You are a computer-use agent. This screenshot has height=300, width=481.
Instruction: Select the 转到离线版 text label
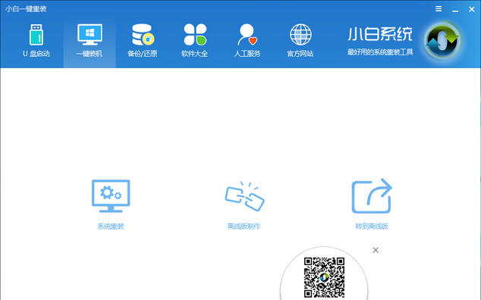(372, 227)
